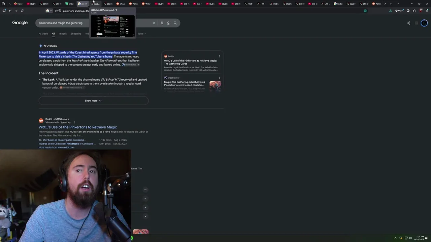Open 'WotC's Use of the Pinkertons to Retrieve Magic' result
Image resolution: width=431 pixels, height=242 pixels.
click(x=78, y=127)
